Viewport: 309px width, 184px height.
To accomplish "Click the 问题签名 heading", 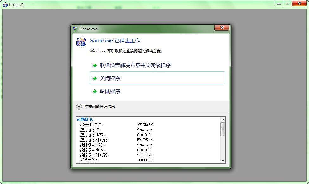I will tap(85, 120).
